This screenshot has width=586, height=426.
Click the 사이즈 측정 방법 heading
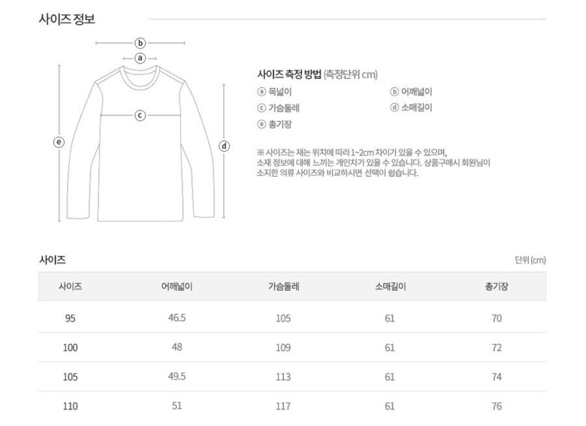coord(289,74)
